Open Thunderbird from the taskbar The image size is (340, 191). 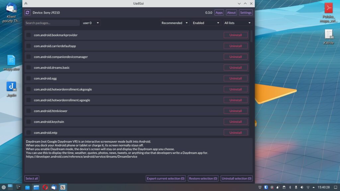(54, 187)
